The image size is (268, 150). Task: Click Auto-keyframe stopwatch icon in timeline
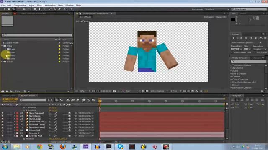click(x=88, y=100)
